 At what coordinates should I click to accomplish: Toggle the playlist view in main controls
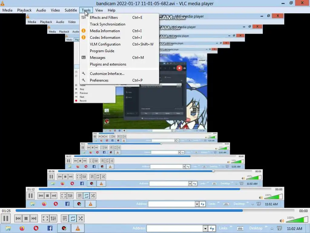click(x=65, y=218)
